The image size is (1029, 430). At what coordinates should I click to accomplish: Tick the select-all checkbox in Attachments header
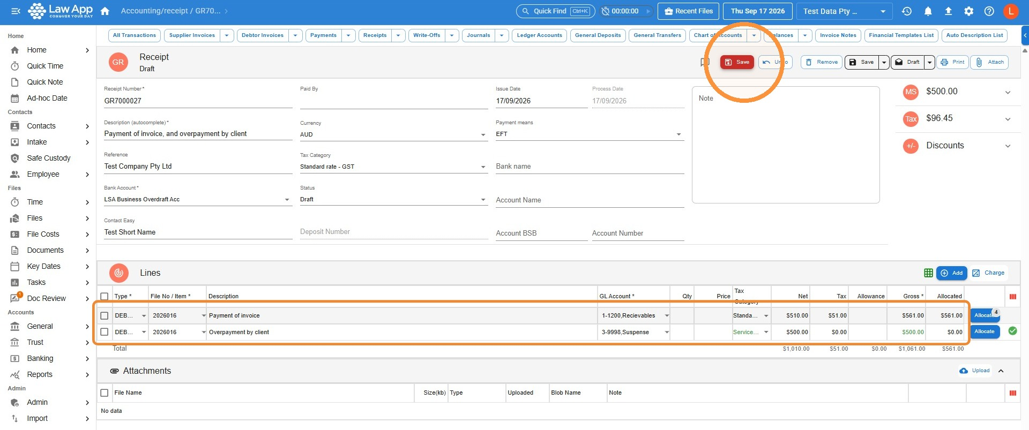[105, 393]
